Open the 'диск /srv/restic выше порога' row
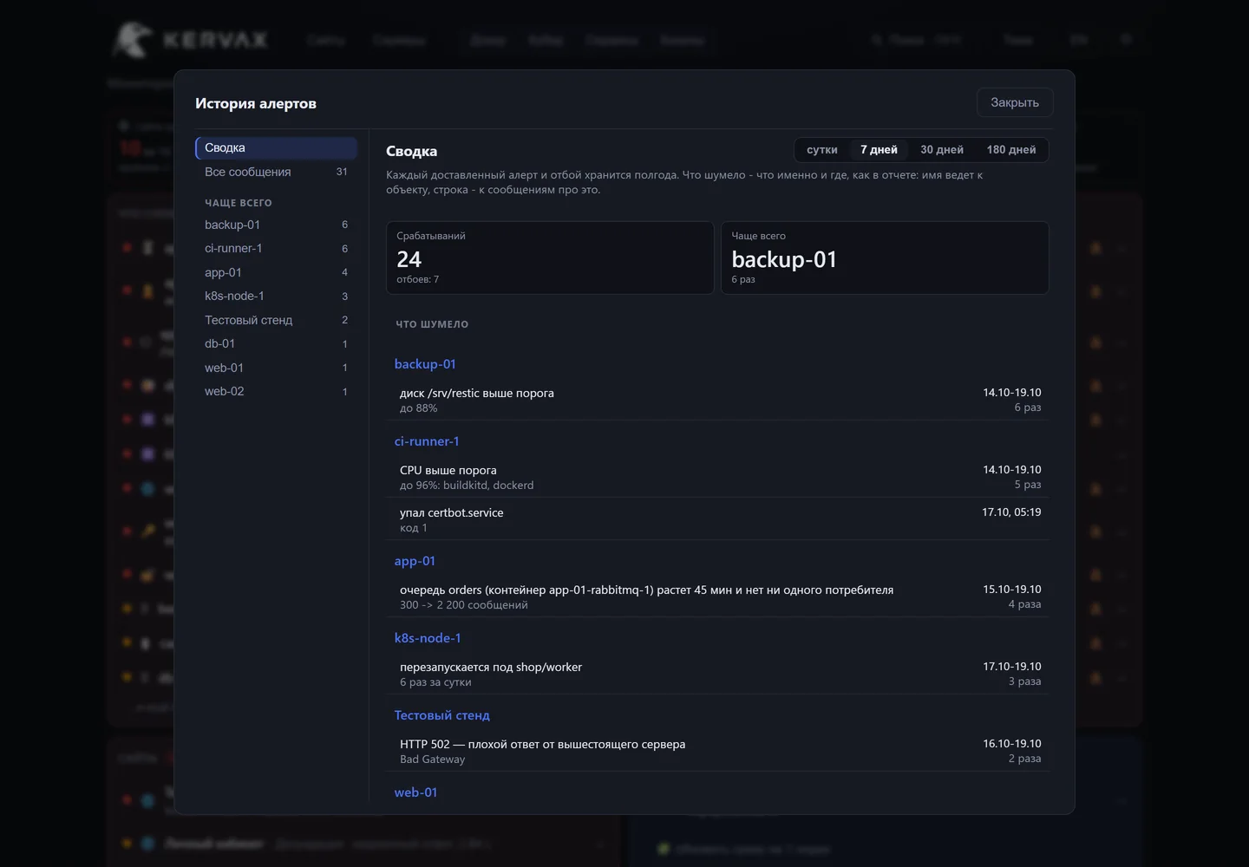 coord(718,400)
